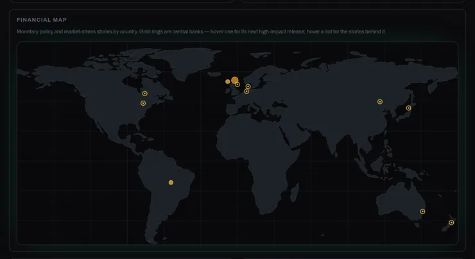Viewport: 475px width, 259px height.
Task: Select the central bank ring over the United Kingdom
Action: 237,85
